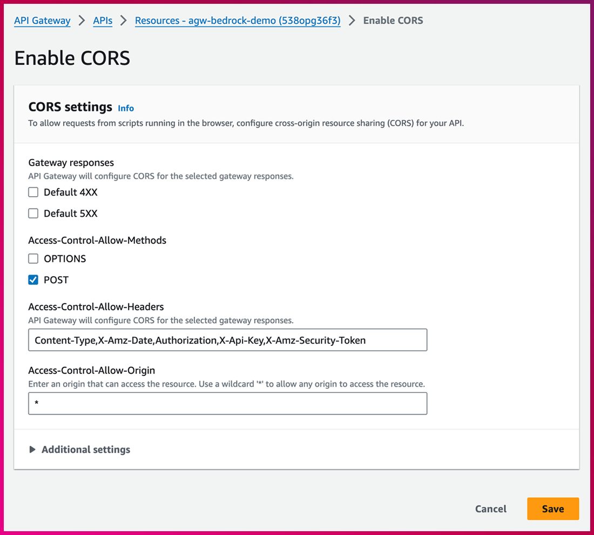Click the chevron before Enable CORS breadcrumb
The width and height of the screenshot is (594, 535).
352,21
